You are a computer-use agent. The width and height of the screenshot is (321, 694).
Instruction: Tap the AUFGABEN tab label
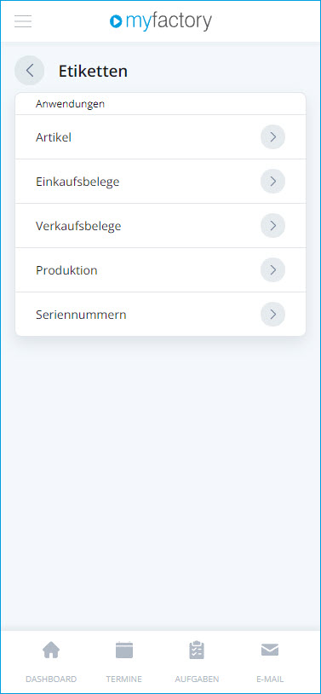tap(197, 679)
